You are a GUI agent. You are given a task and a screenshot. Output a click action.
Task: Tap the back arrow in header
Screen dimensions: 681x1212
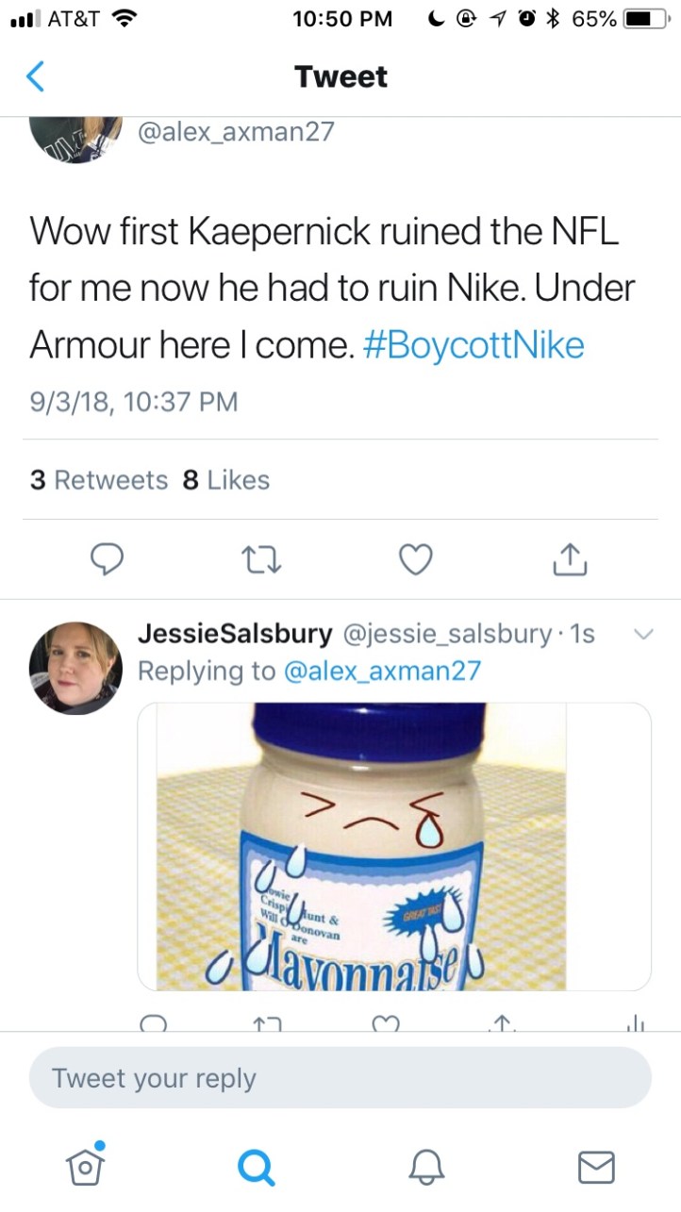[35, 76]
